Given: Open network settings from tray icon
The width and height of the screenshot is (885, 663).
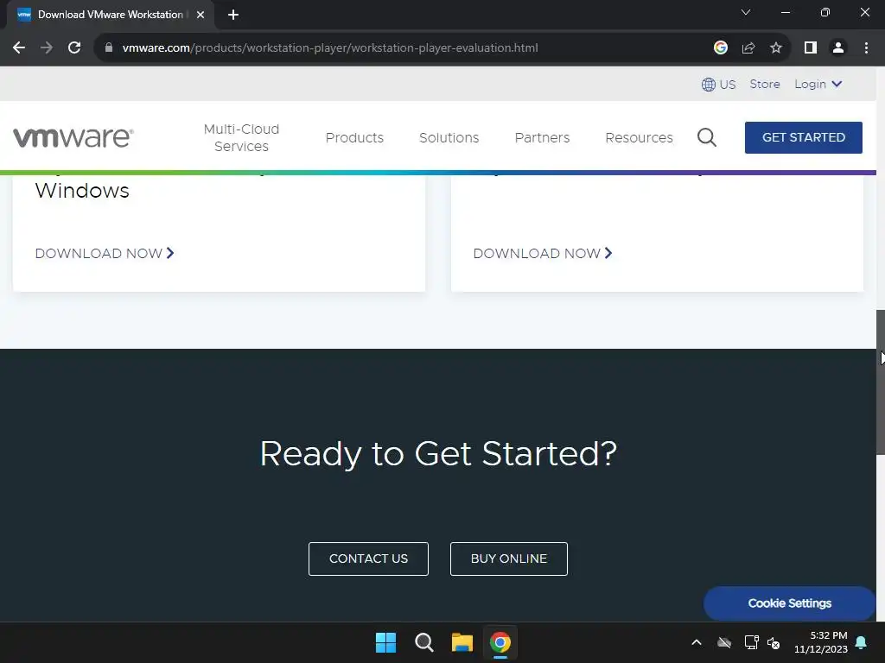Looking at the screenshot, I should [x=751, y=642].
